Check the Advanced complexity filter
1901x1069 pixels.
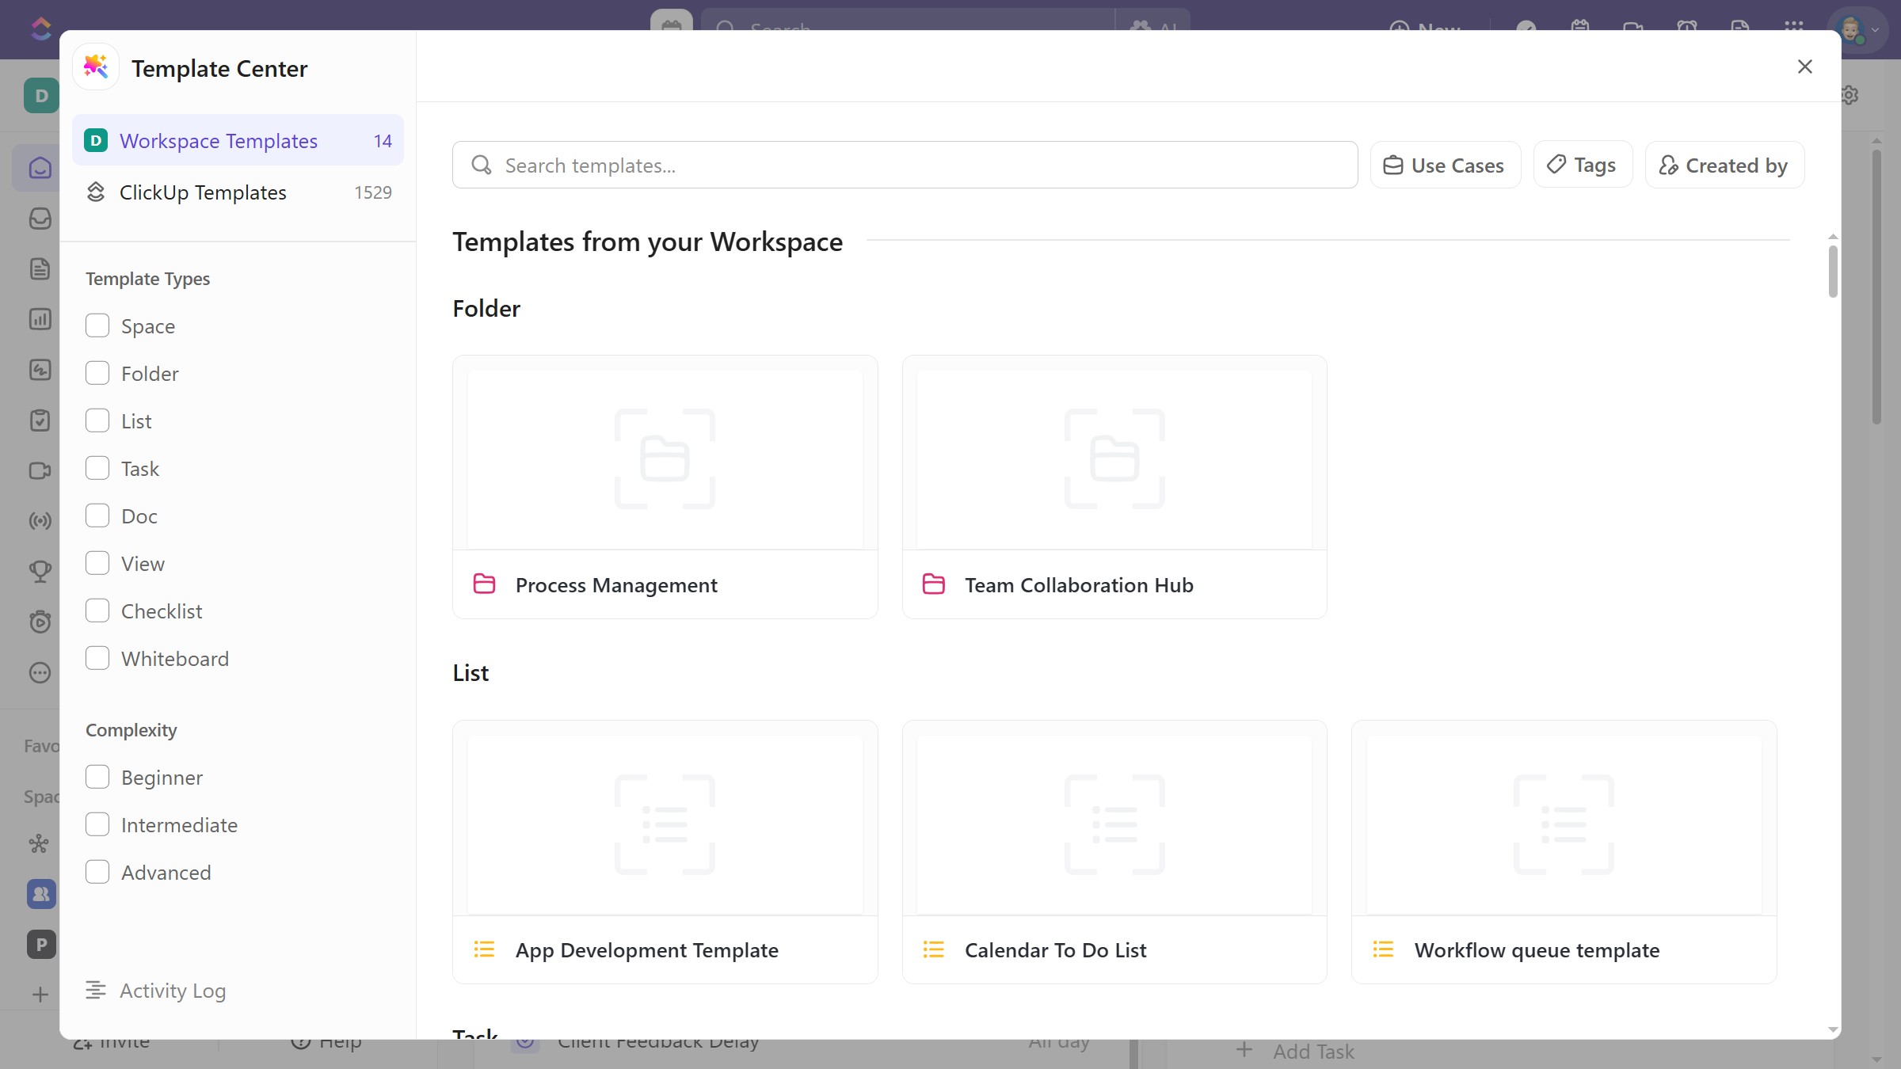[x=97, y=872]
